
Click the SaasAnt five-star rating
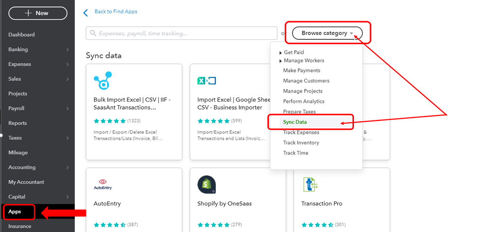(x=110, y=121)
